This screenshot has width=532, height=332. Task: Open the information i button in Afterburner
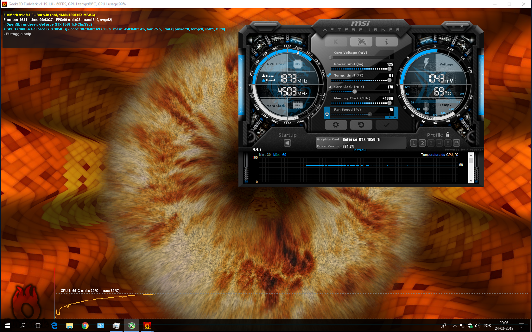click(387, 42)
